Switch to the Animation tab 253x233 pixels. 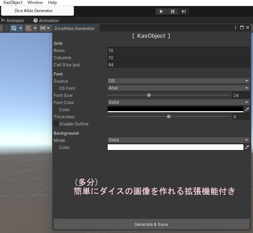click(46, 21)
